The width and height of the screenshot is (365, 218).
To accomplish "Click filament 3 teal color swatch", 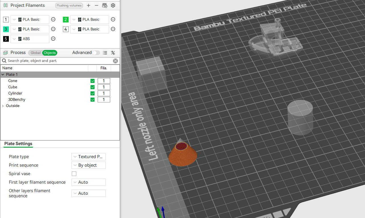I will click(6, 29).
